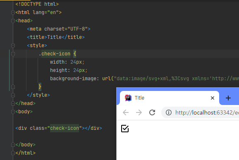Click the <title>Title</title> line
Screen dimensions: 239x160
(56, 37)
